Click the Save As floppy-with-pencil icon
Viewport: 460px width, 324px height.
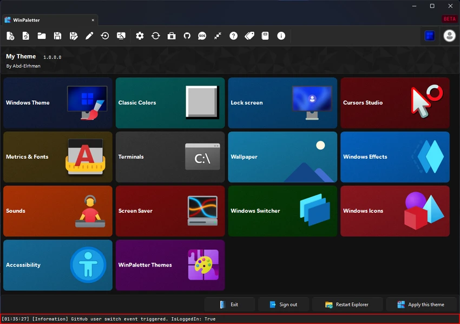pos(74,36)
